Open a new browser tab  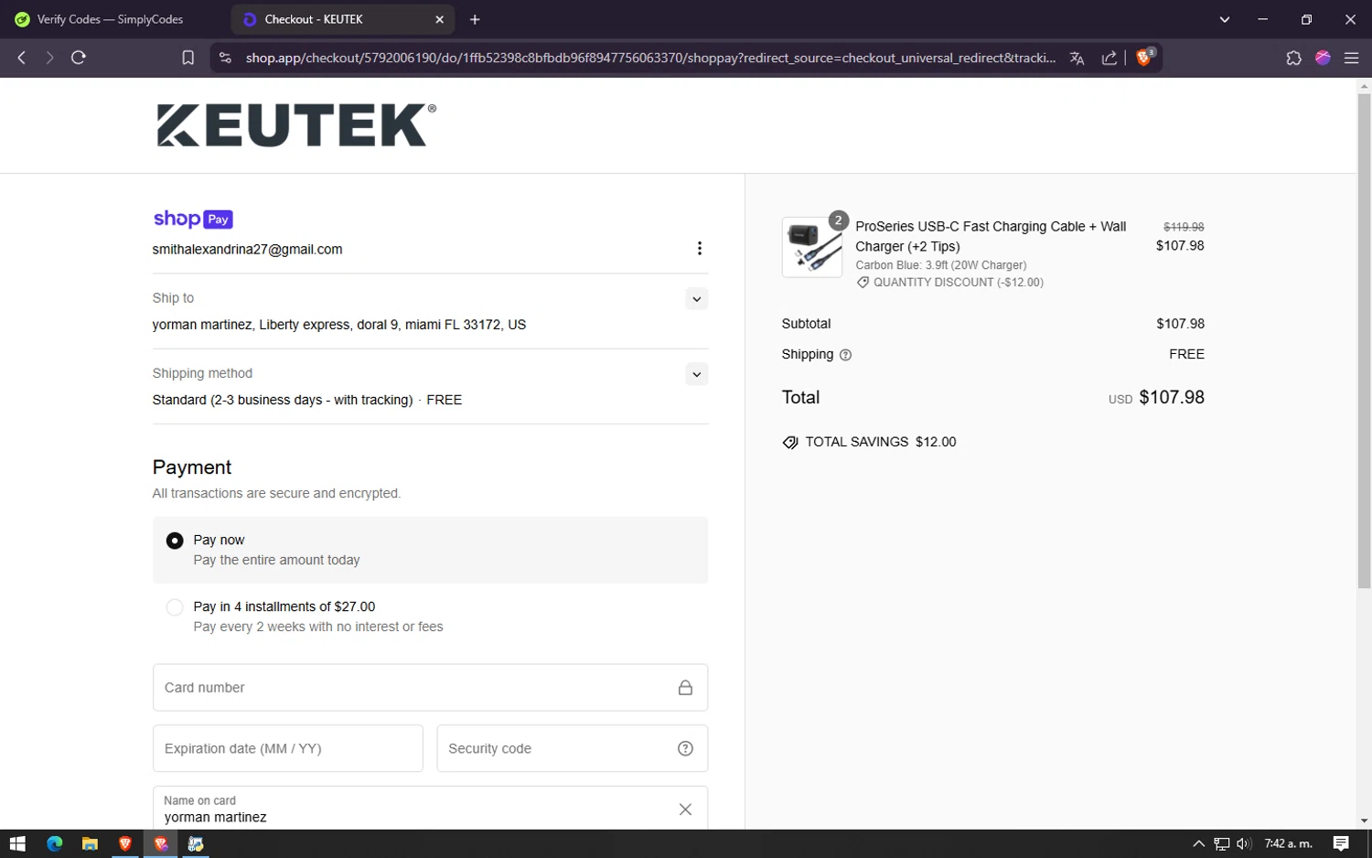tap(475, 19)
